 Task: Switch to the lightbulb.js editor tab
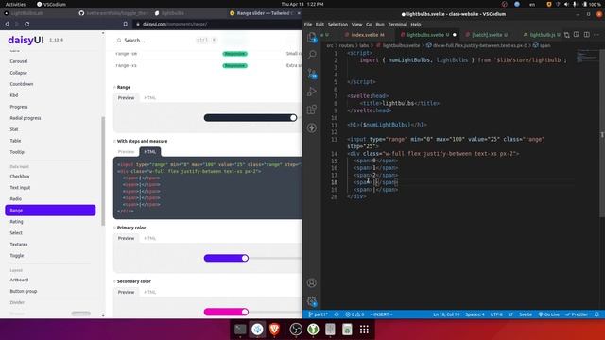[x=542, y=35]
